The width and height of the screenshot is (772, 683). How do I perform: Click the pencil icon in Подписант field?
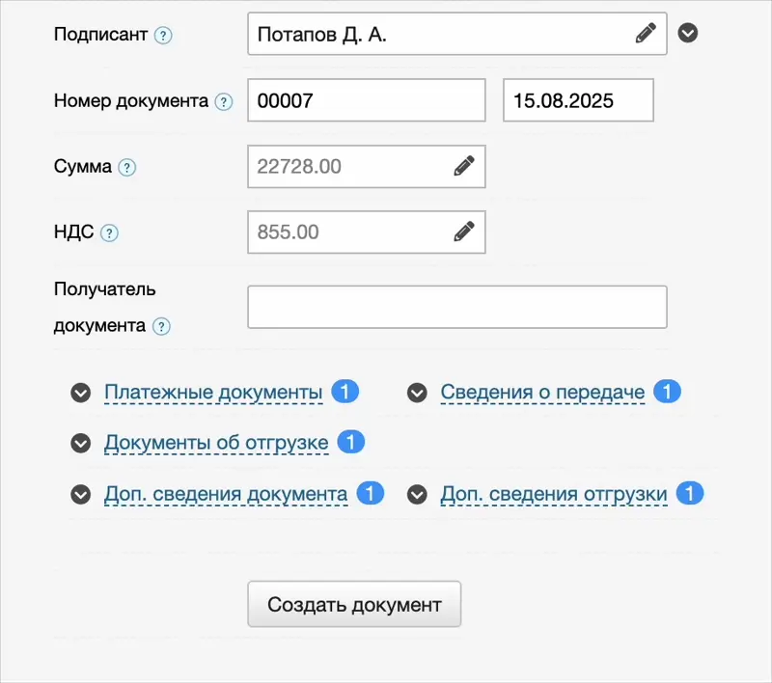point(646,34)
